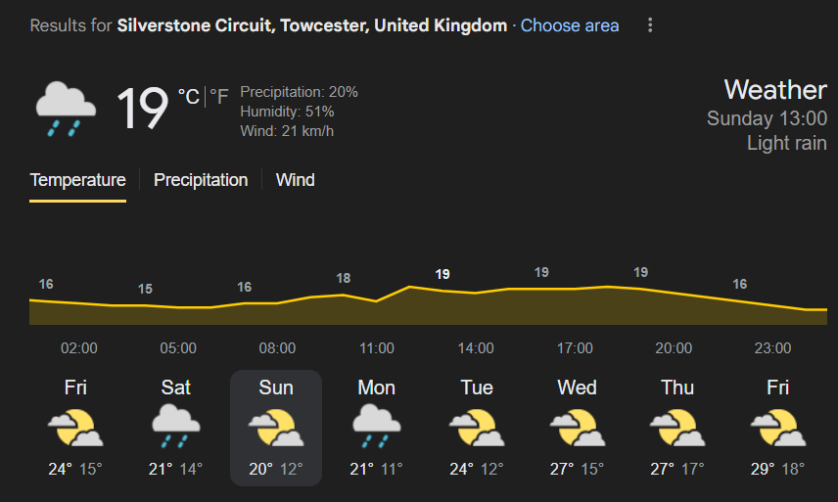
Task: Click the 20:00 time label on the graph
Action: coord(674,348)
